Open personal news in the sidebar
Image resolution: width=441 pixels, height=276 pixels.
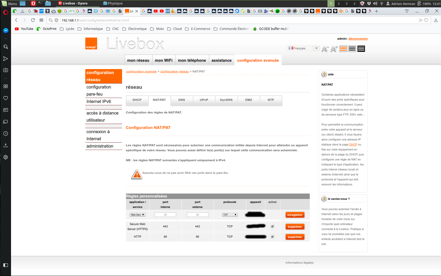click(6, 110)
